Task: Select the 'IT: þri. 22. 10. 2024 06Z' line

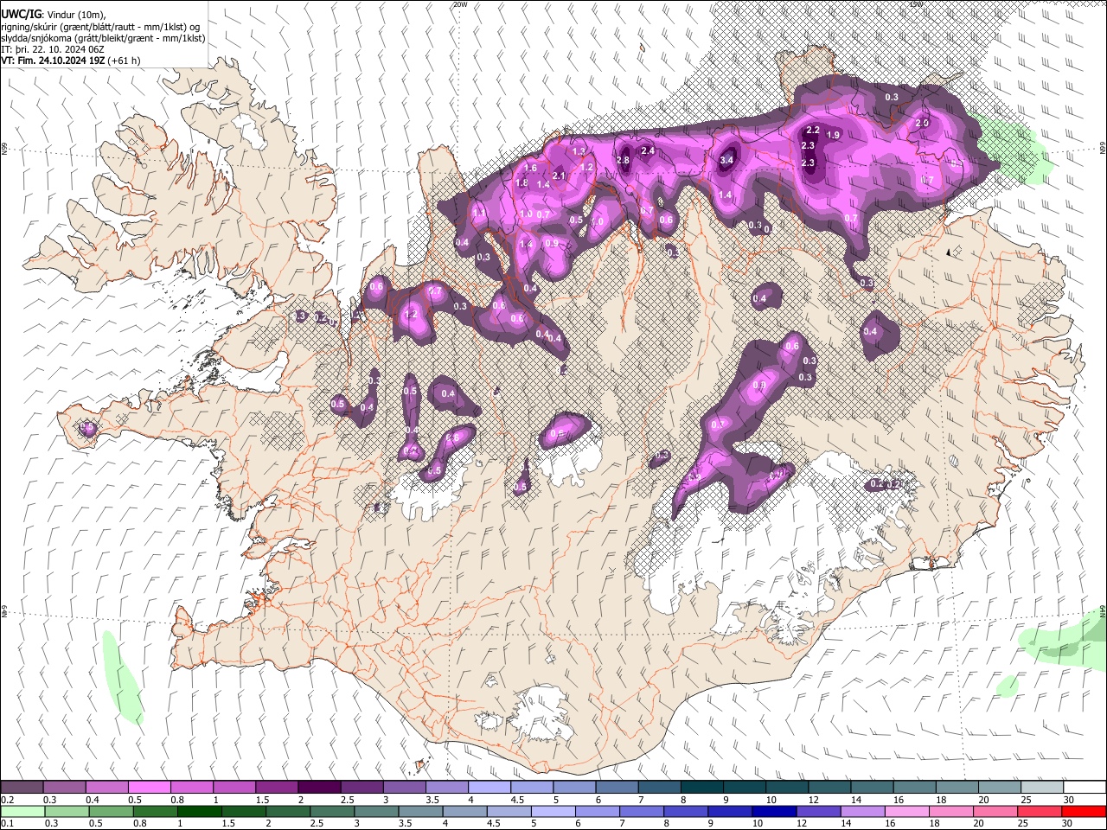Action: click(x=53, y=49)
